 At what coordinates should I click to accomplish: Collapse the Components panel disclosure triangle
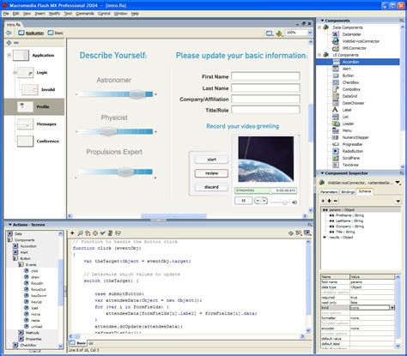pyautogui.click(x=322, y=21)
